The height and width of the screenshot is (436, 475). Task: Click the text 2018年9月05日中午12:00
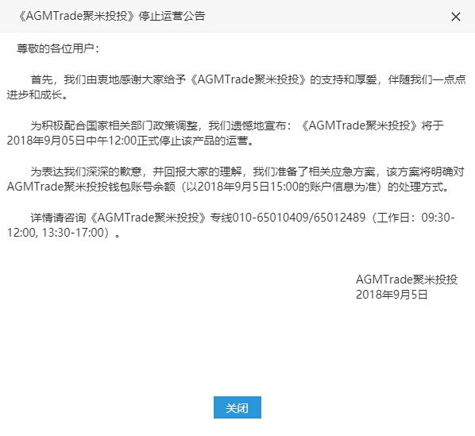click(71, 141)
